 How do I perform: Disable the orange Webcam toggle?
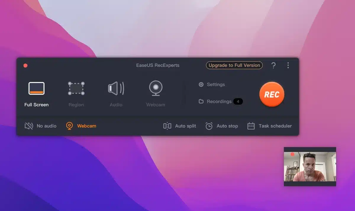click(70, 126)
